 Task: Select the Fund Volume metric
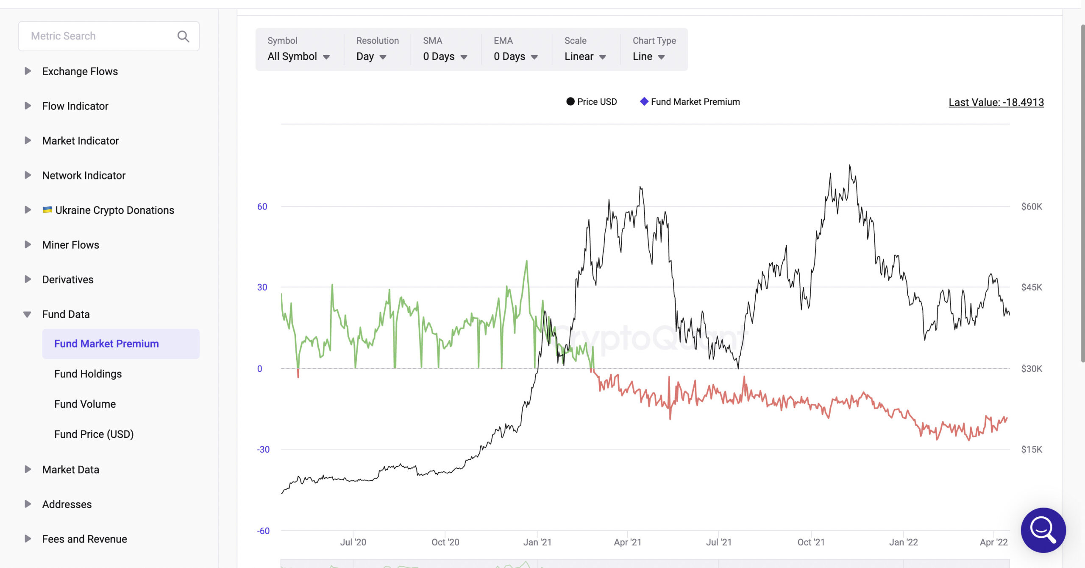click(x=85, y=404)
